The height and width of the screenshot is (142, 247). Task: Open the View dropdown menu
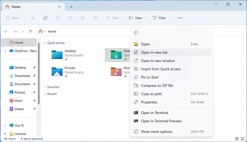pyautogui.click(x=137, y=18)
